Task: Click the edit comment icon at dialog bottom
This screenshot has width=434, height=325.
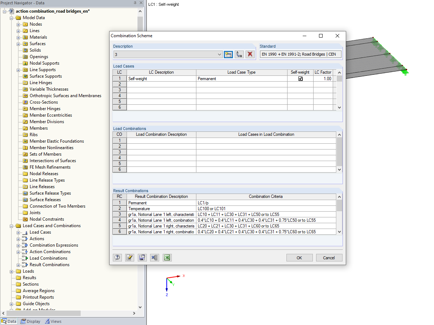Action: pyautogui.click(x=129, y=257)
